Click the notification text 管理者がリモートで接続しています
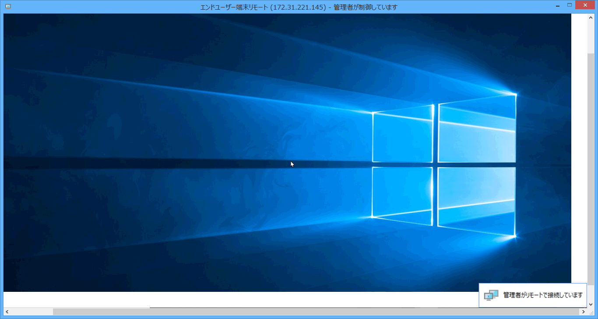 [543, 295]
